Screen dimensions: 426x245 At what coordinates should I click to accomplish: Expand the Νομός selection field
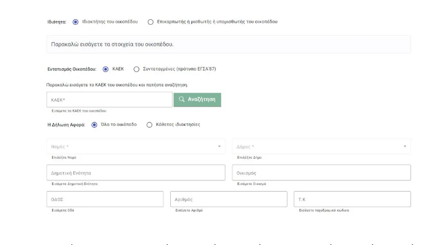pyautogui.click(x=136, y=146)
